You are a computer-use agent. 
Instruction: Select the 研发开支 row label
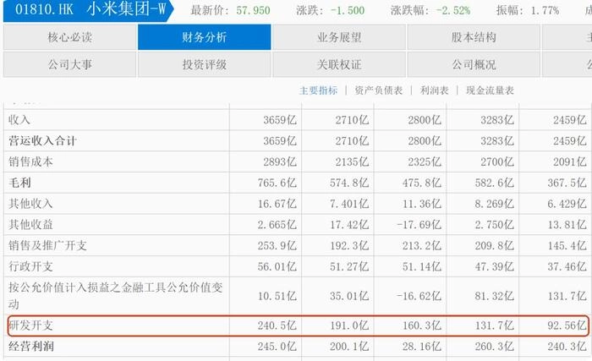point(31,325)
